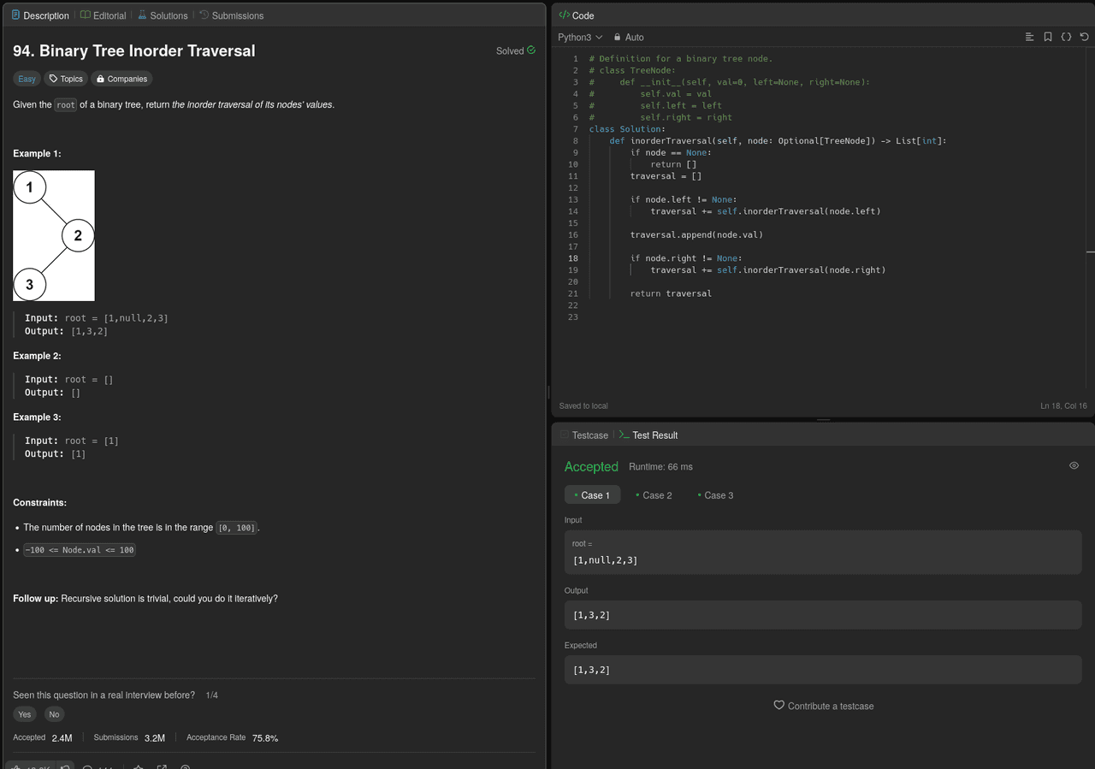
Task: Open the Solutions tab with flask icon
Action: (163, 15)
